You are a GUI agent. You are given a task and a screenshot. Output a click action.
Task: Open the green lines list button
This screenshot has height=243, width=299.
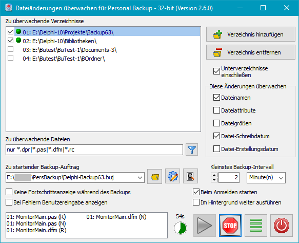pyautogui.click(x=256, y=226)
